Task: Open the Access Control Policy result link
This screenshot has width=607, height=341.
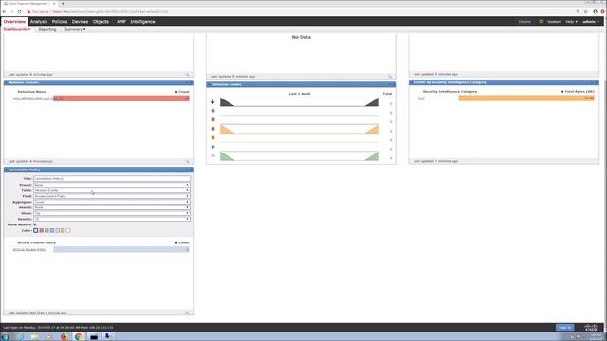Action: click(x=29, y=250)
